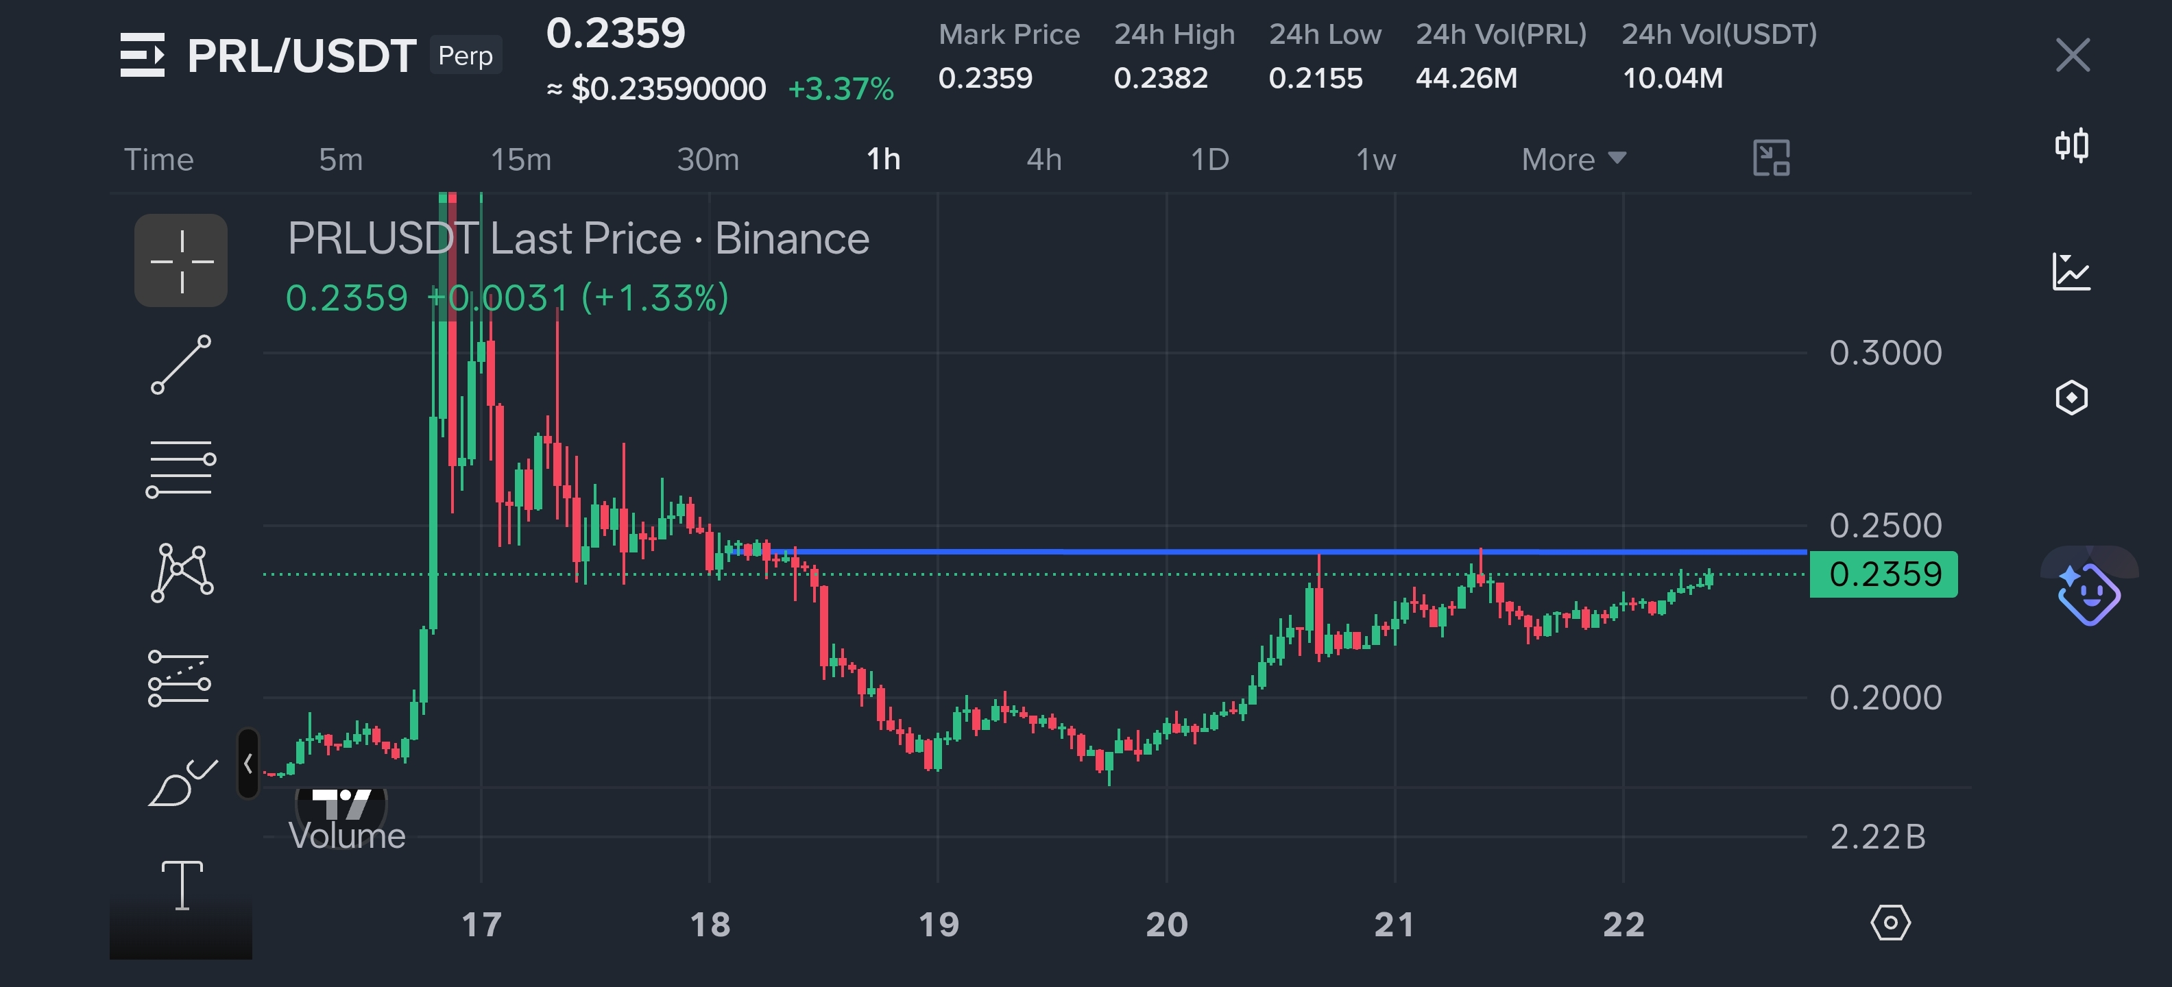Collapse the drawing toolbar with arrow

coord(248,764)
